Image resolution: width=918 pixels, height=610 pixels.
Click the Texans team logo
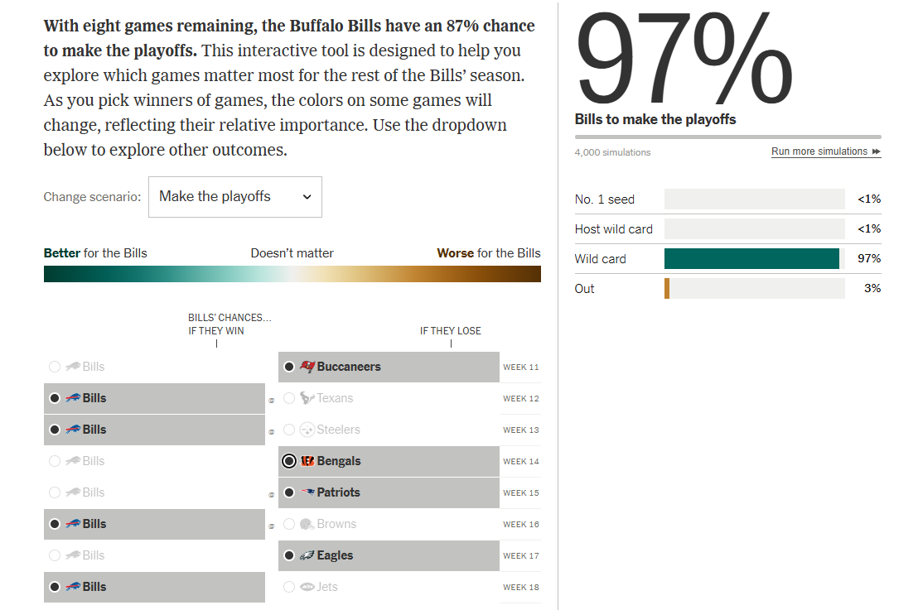click(x=307, y=398)
